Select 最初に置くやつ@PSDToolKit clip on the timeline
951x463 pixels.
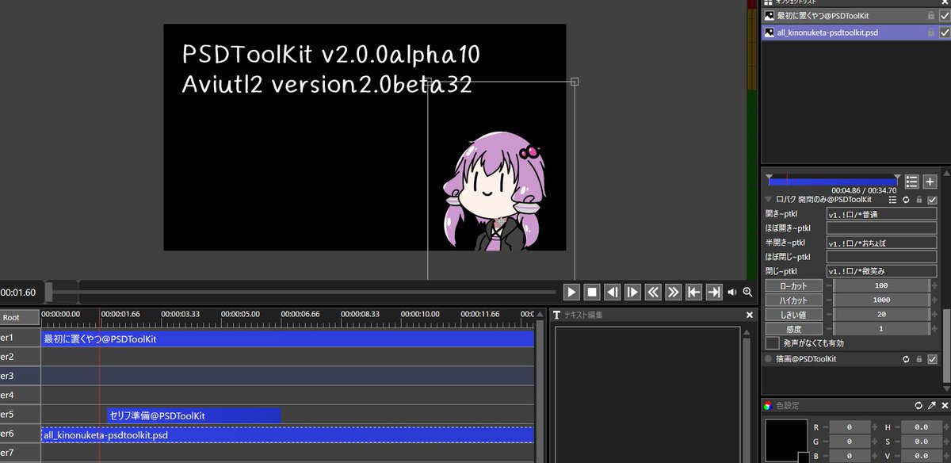[x=287, y=339]
